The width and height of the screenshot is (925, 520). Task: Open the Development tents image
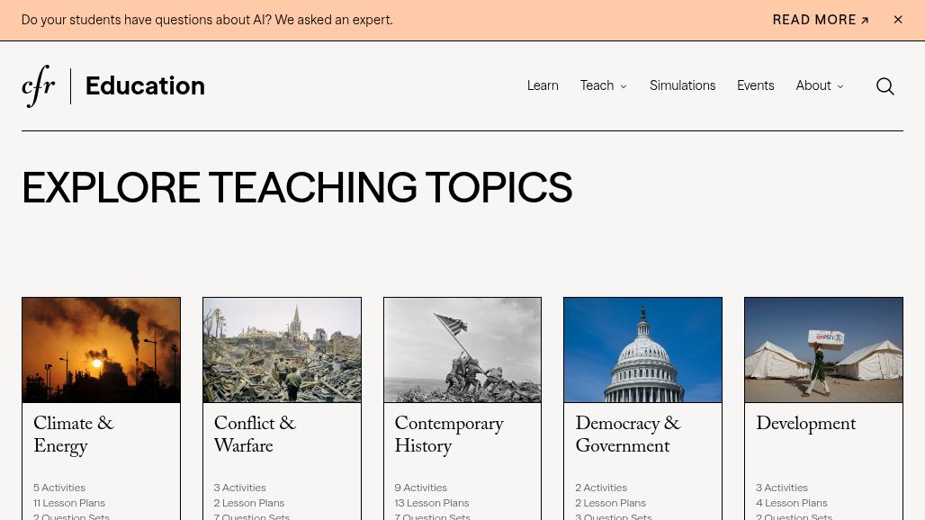[x=823, y=350]
